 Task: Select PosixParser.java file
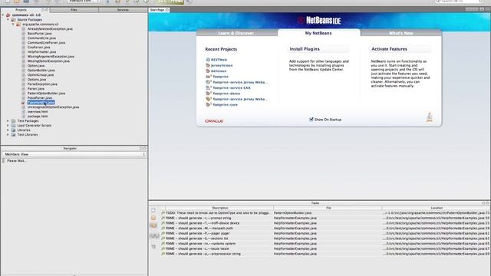point(39,97)
